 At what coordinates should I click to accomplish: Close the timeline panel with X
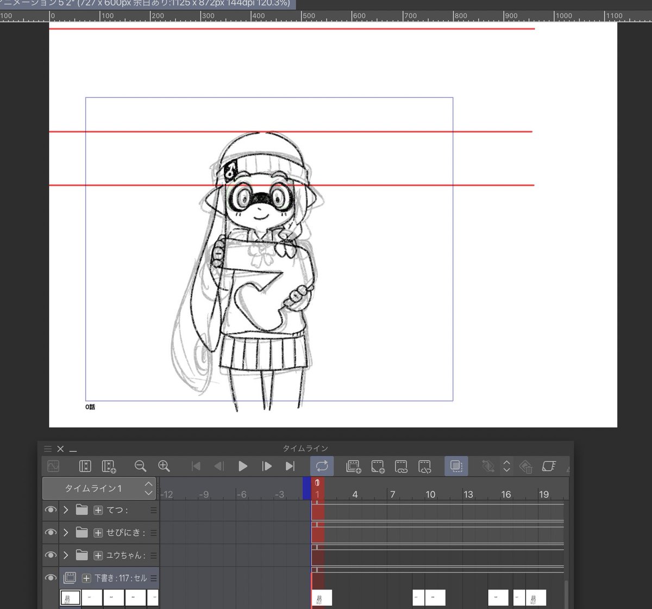coord(60,449)
